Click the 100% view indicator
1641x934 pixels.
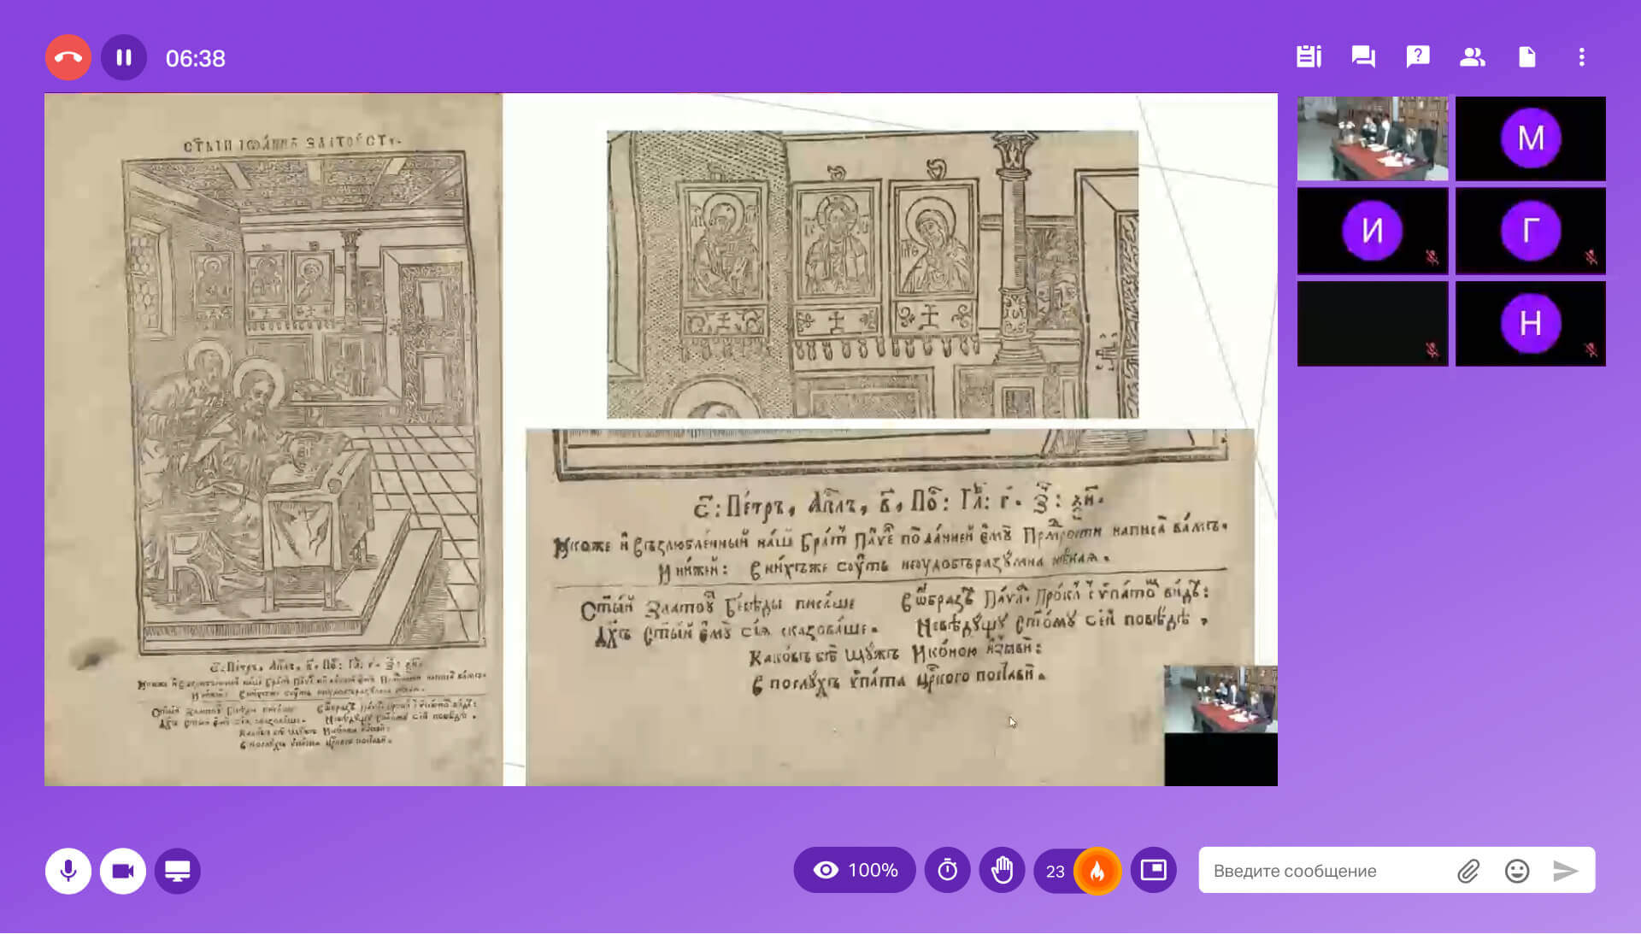[x=855, y=870]
